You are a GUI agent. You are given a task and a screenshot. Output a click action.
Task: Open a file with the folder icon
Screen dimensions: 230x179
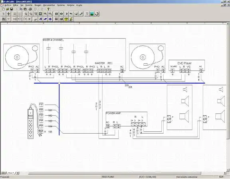click(7, 9)
